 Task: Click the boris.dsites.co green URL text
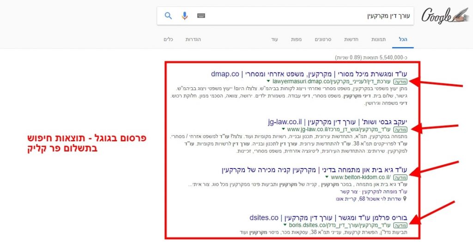click(x=340, y=225)
